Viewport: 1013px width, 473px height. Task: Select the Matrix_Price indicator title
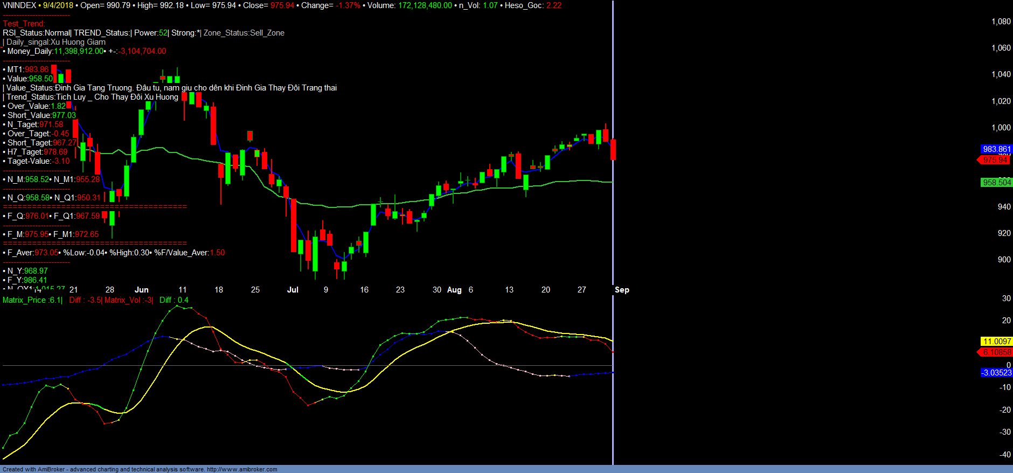32,300
